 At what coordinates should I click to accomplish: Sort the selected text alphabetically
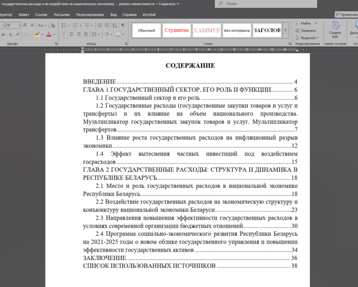(115, 26)
